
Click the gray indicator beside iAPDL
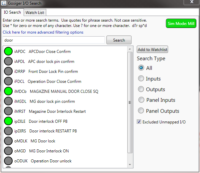point(8,62)
